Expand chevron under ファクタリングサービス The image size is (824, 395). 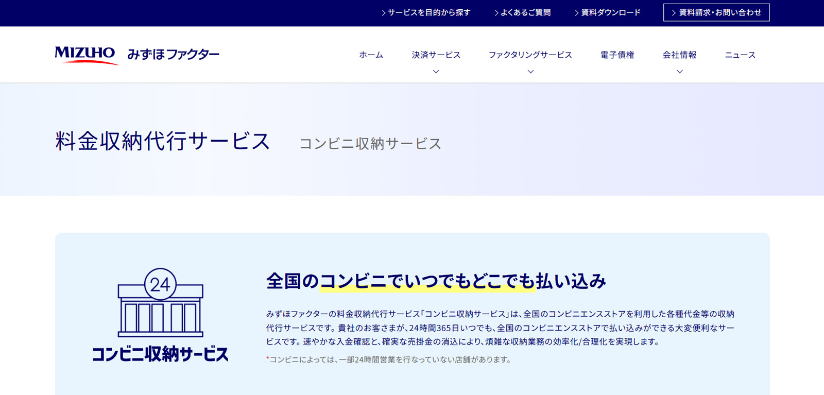point(530,72)
